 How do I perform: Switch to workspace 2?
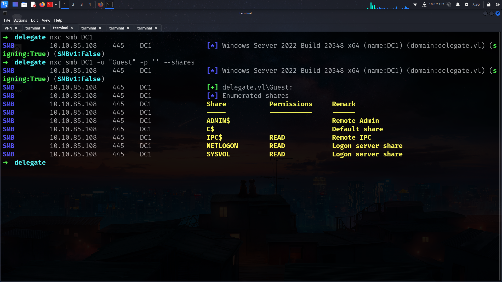(73, 4)
